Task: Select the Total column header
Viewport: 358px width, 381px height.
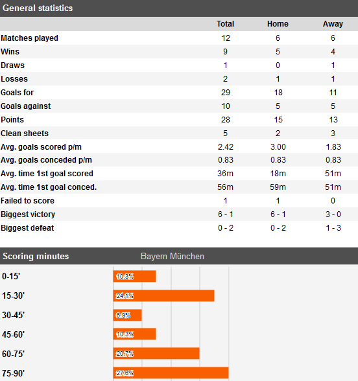Action: pos(225,24)
